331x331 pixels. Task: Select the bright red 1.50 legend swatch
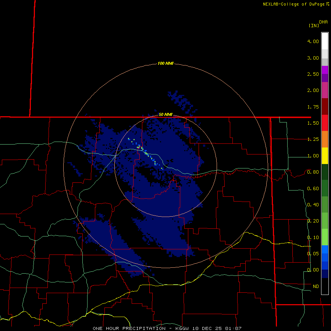(x=325, y=123)
